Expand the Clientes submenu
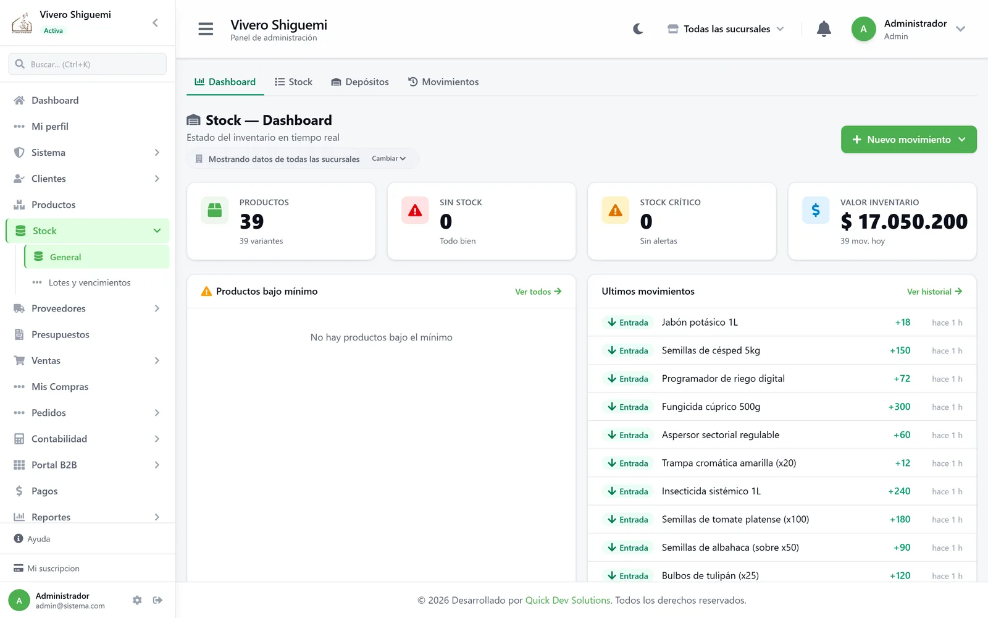 click(157, 179)
